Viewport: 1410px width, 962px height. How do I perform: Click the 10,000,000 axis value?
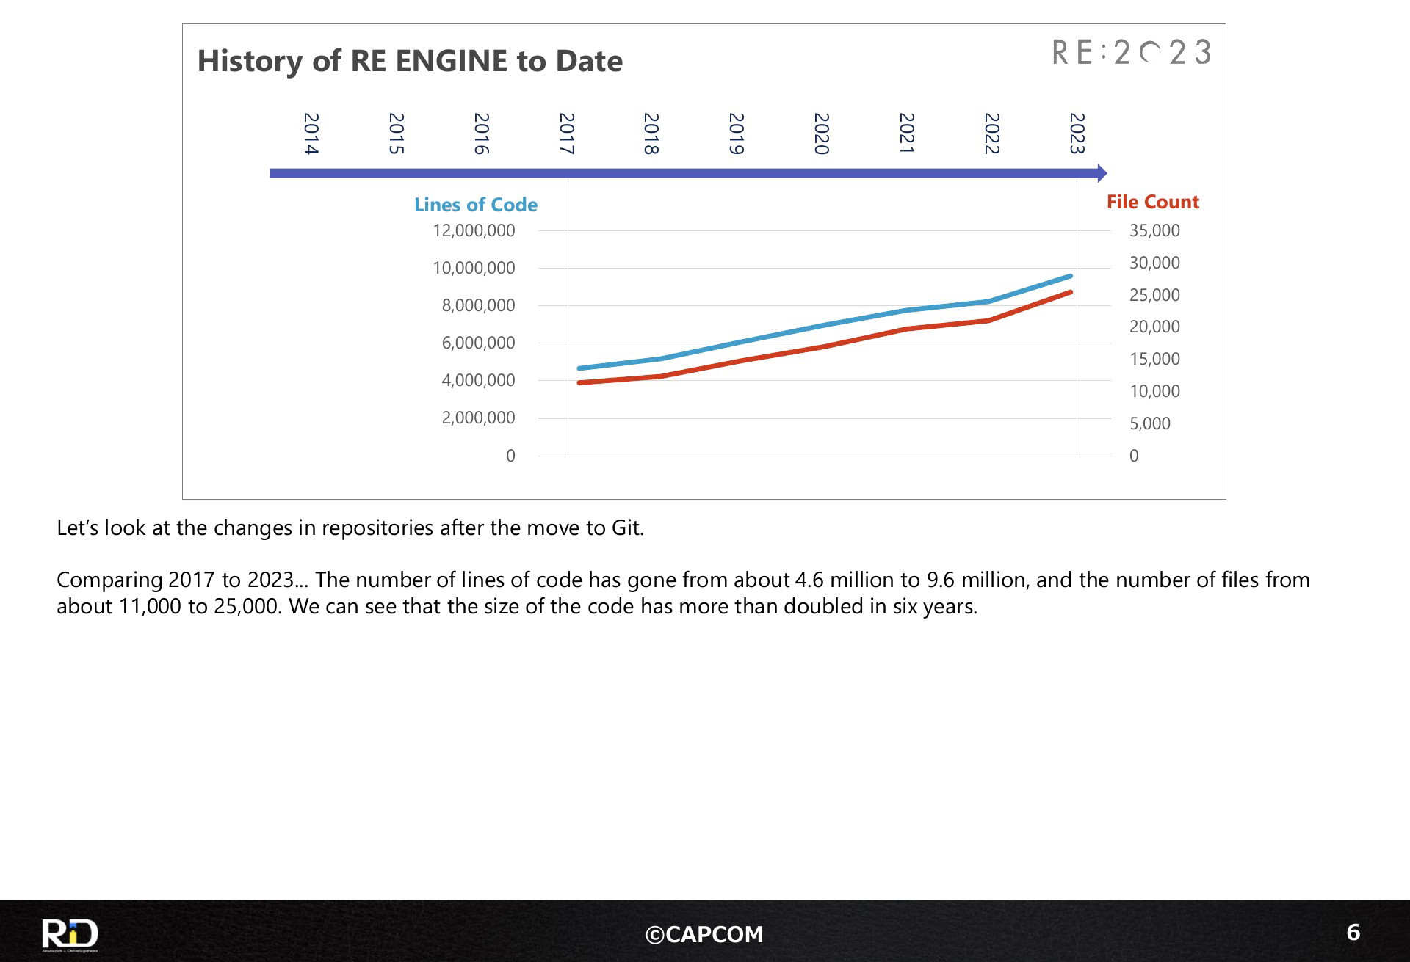point(474,268)
